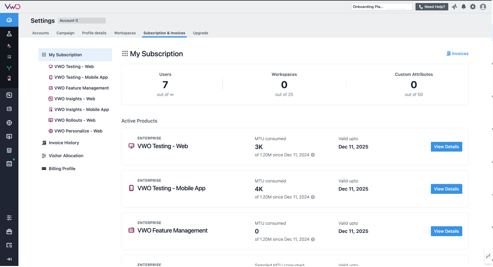Click the Custom Attributes count 0

(x=414, y=85)
